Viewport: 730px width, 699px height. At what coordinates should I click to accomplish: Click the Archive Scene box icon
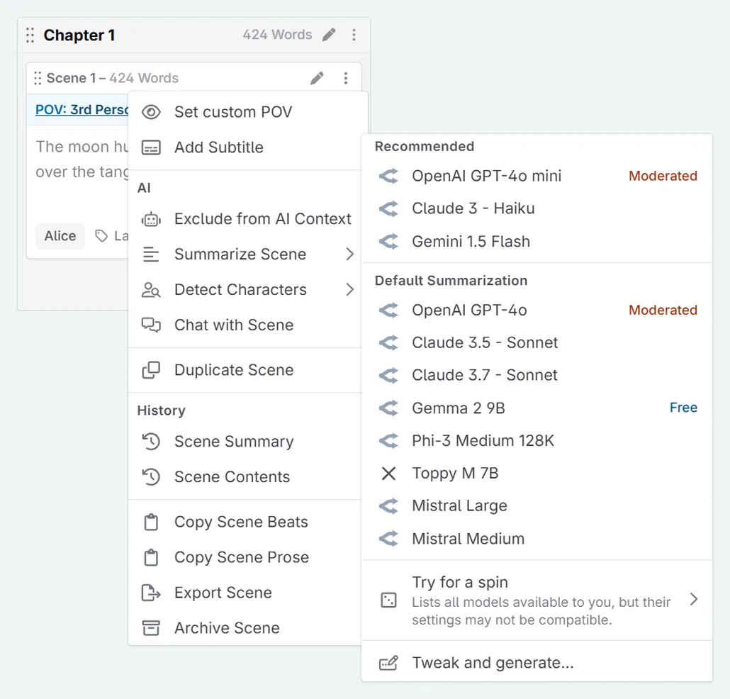[x=151, y=628]
